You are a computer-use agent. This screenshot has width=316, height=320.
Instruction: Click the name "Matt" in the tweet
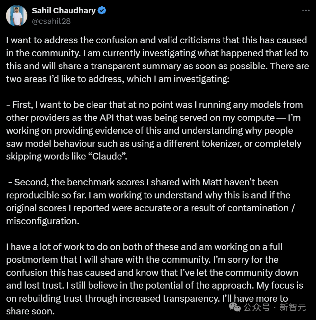(x=212, y=182)
